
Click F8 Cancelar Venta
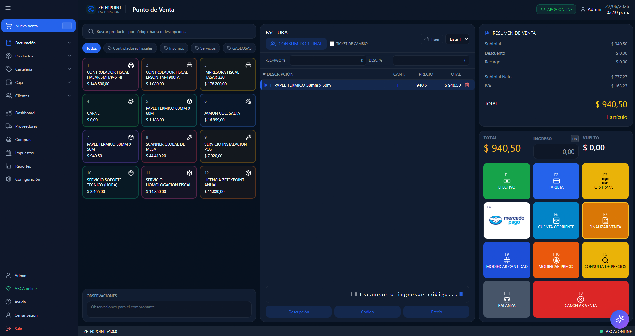tap(580, 299)
